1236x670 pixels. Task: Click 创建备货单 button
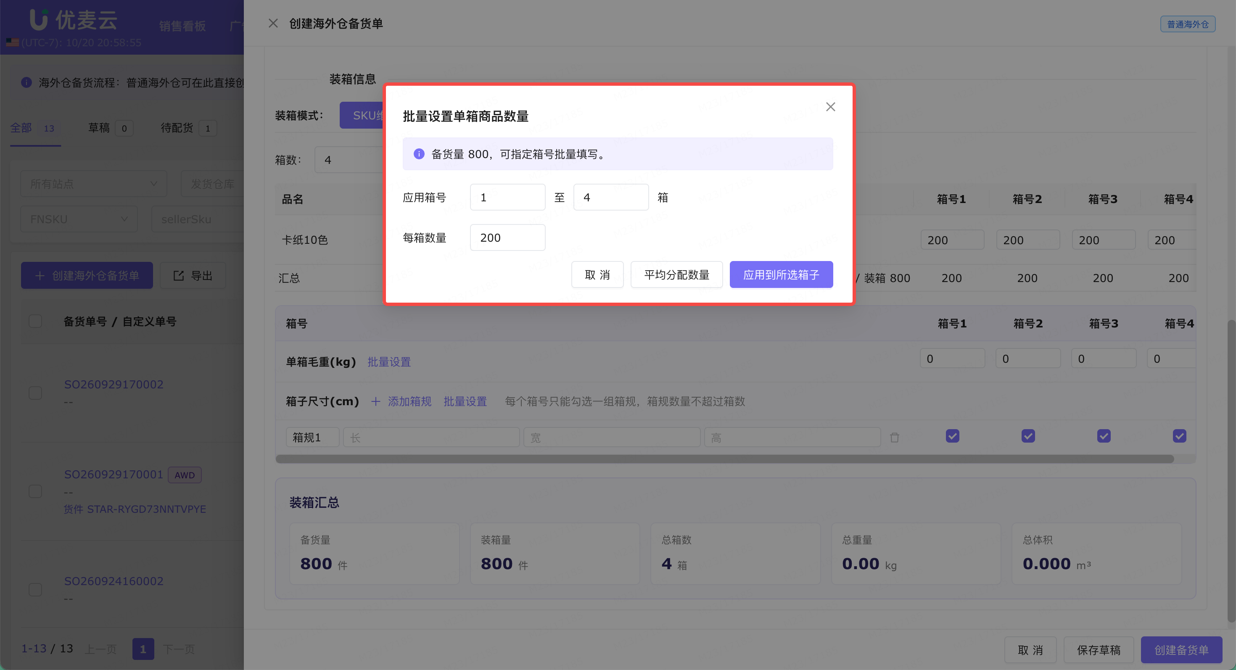click(1181, 650)
